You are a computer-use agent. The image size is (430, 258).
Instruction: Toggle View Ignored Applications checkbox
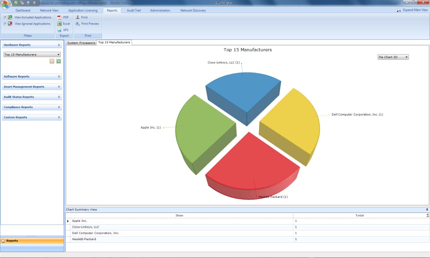tap(5, 24)
